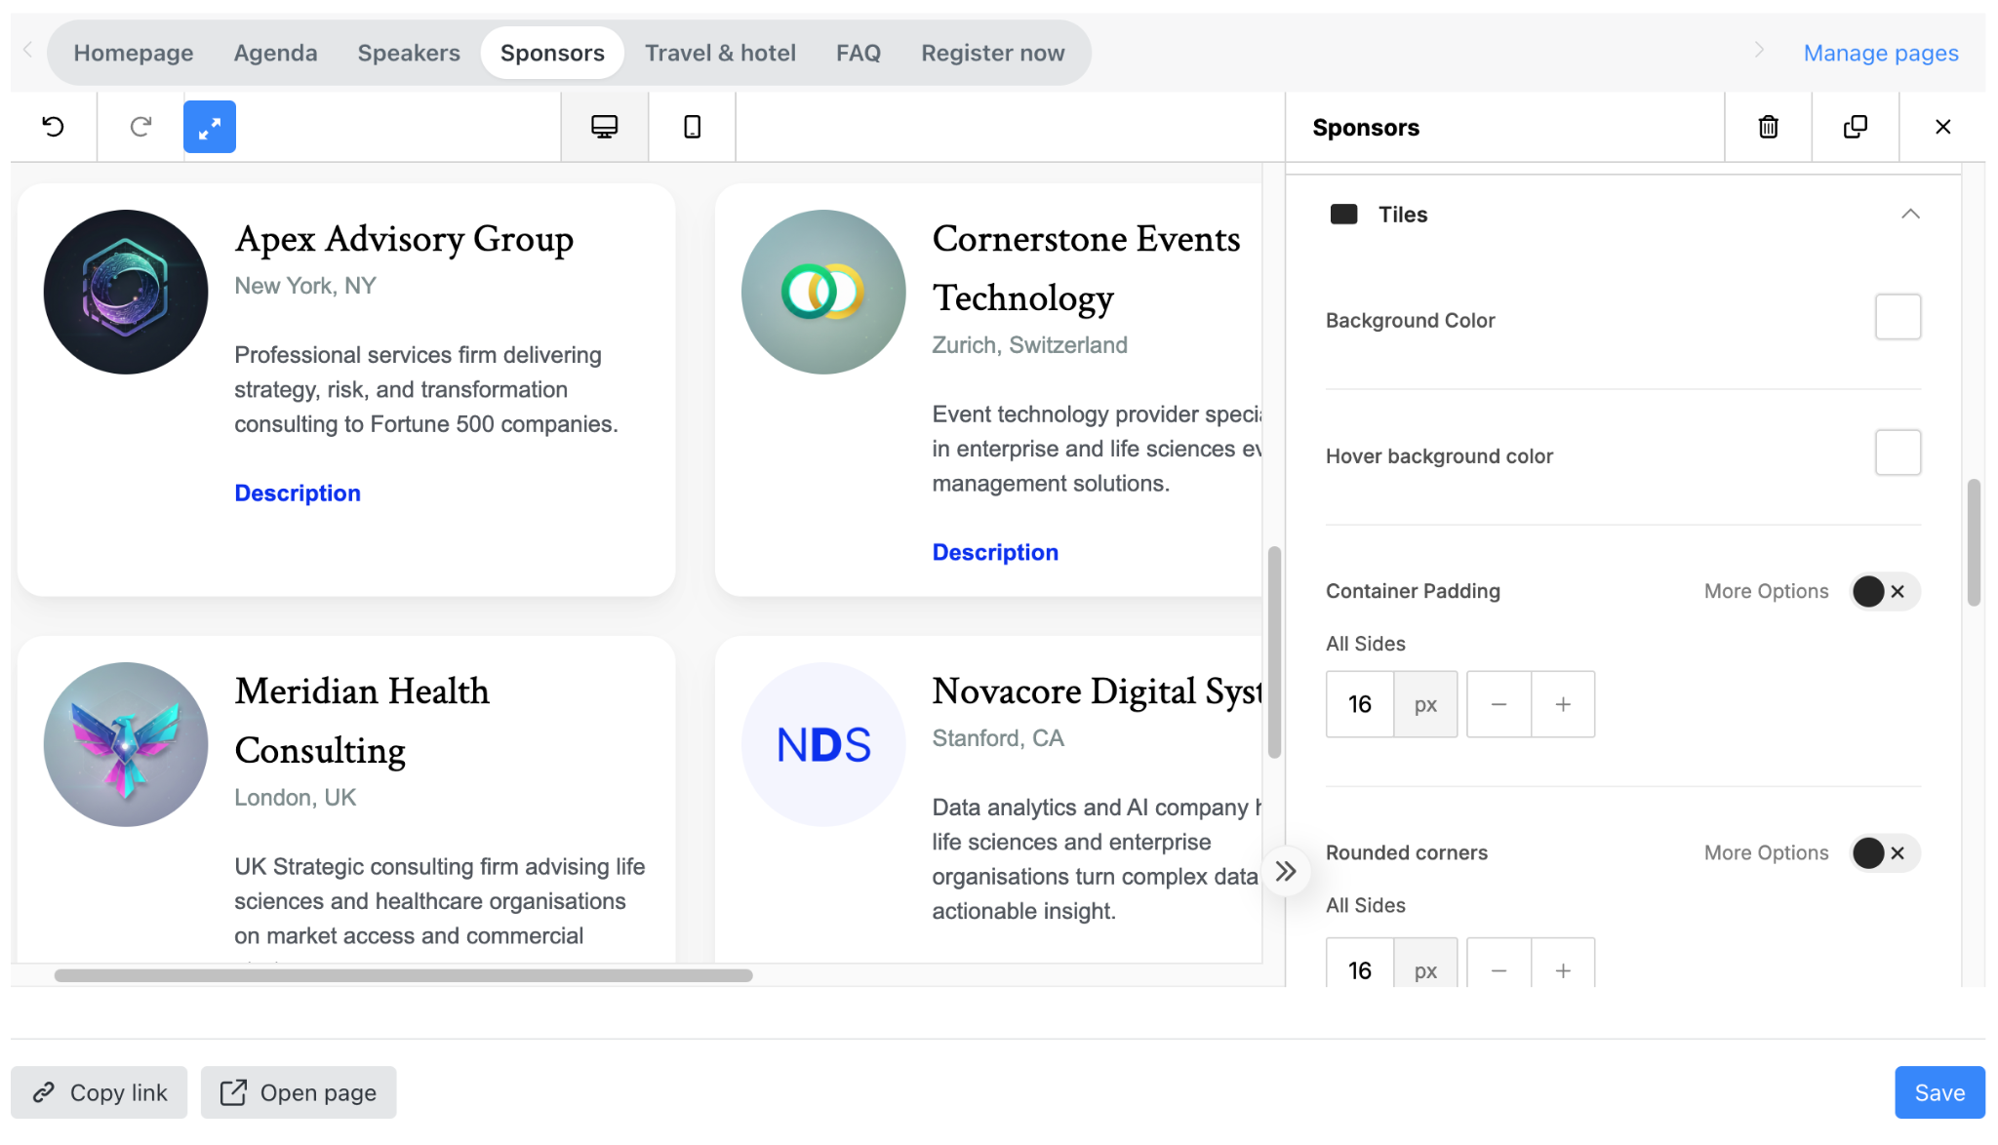
Task: Click the external page icon in Open page
Action: (233, 1093)
